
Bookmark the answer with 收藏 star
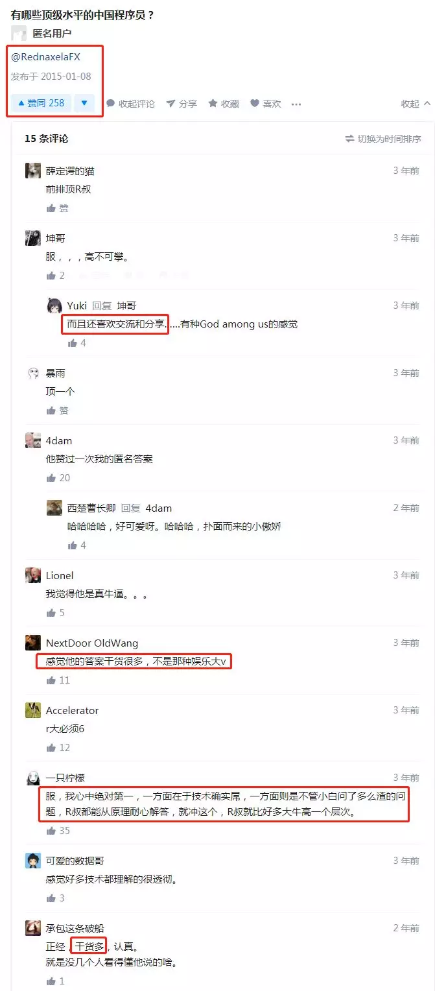point(224,104)
